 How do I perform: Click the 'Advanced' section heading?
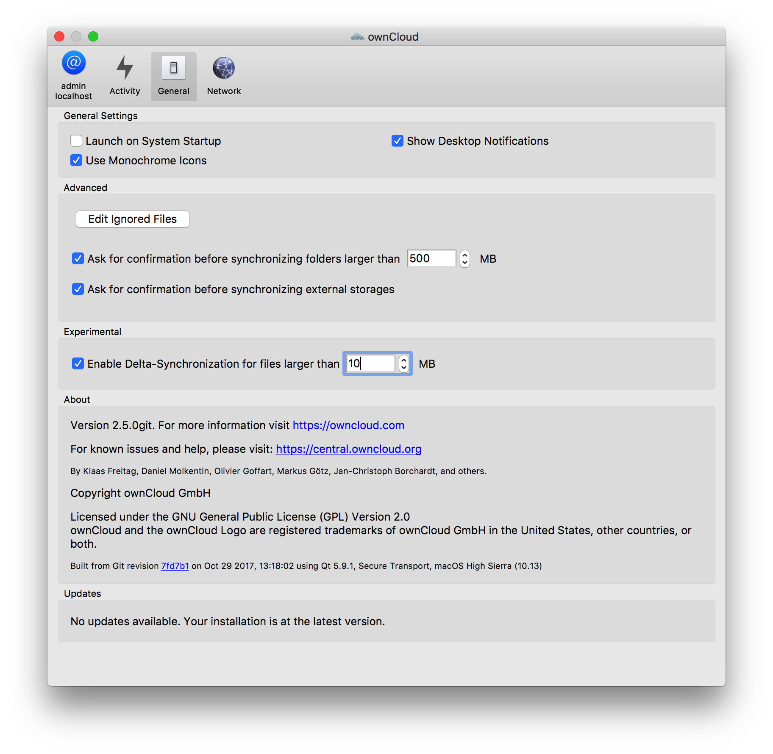85,188
